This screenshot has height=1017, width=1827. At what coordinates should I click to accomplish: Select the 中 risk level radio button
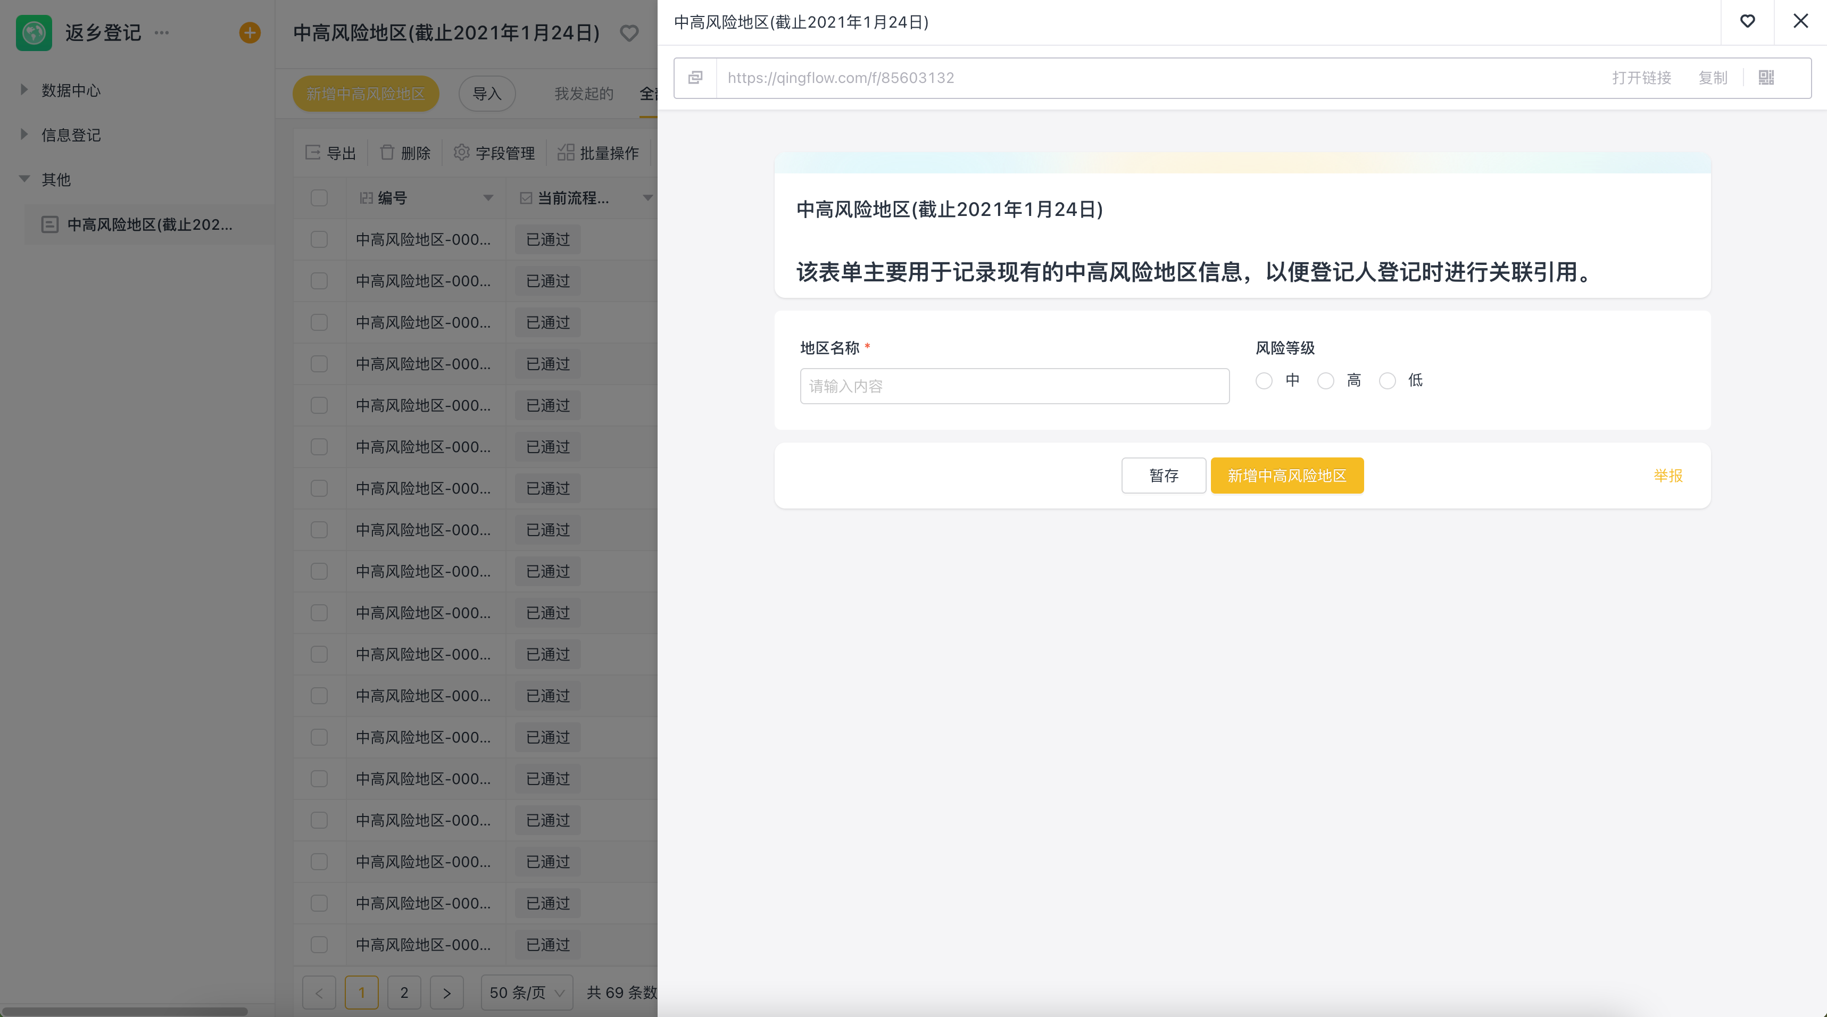1264,381
